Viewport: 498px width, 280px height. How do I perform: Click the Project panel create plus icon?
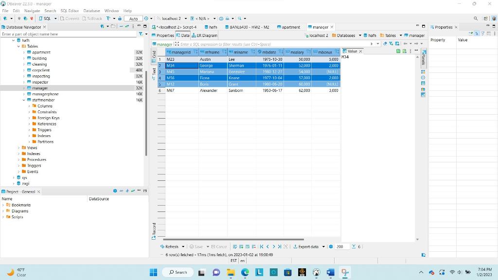coord(127,191)
